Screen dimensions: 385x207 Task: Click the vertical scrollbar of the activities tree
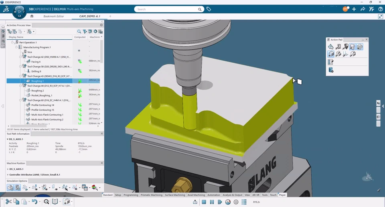pos(101,52)
